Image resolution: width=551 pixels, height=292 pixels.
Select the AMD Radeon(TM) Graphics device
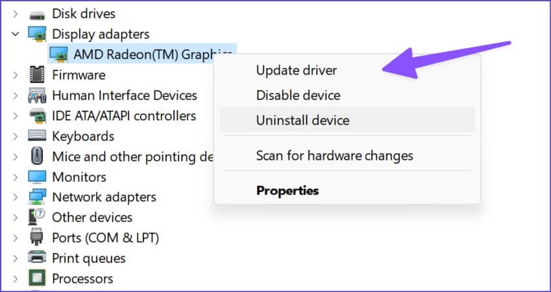coord(143,54)
